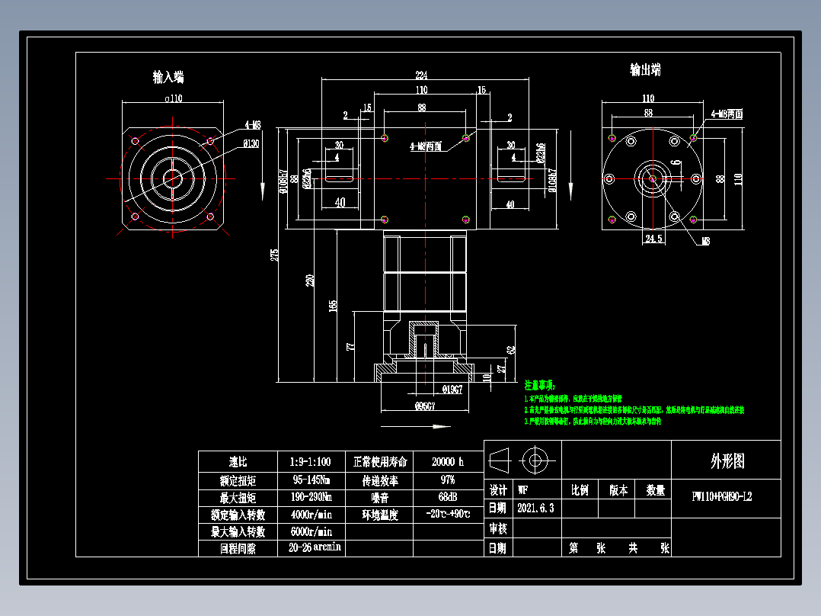Select the circular target symbol beside projection cone
Image resolution: width=821 pixels, height=616 pixels.
(537, 460)
